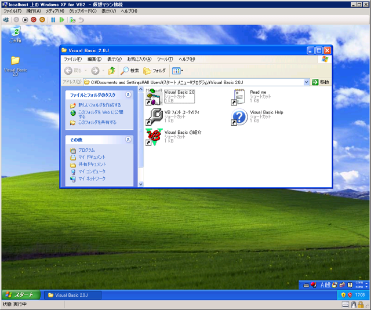Expand the address bar dropdown
The width and height of the screenshot is (371, 310).
pyautogui.click(x=307, y=82)
